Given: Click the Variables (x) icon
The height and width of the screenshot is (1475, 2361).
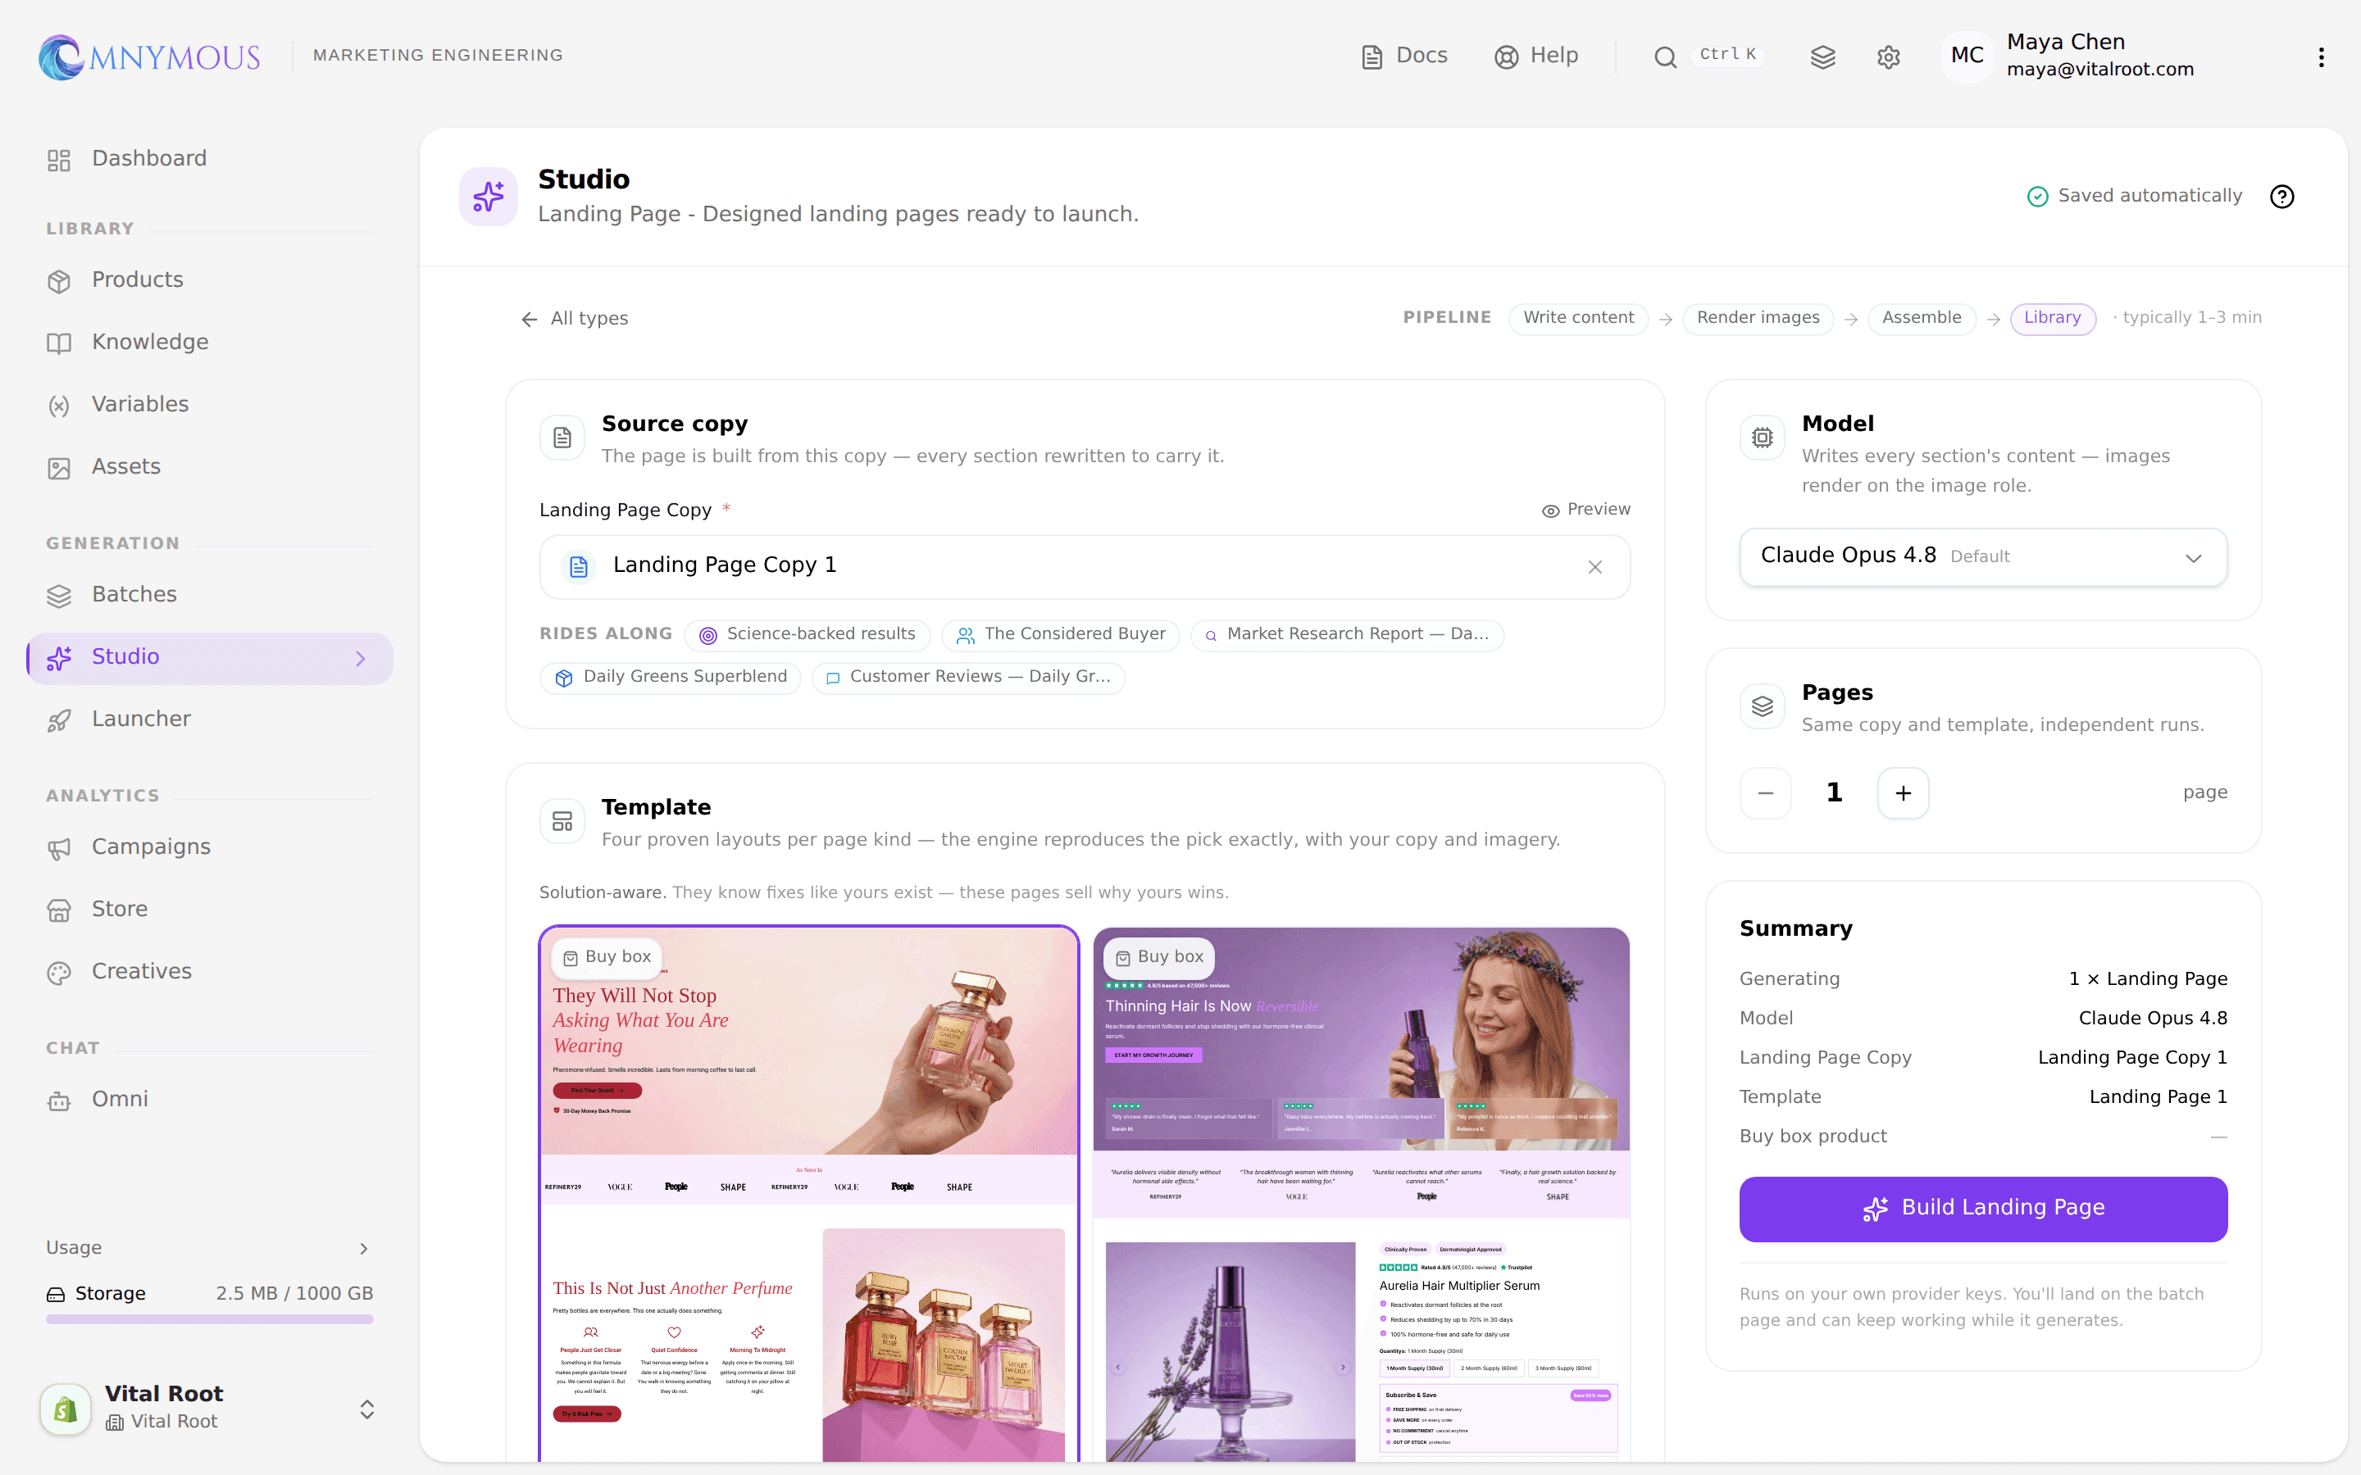Looking at the screenshot, I should pos(60,406).
